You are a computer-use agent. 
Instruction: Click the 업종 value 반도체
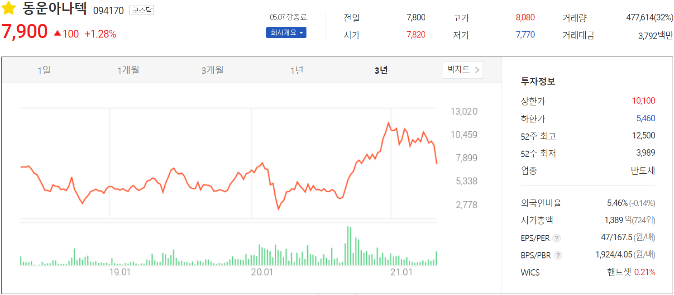(643, 171)
